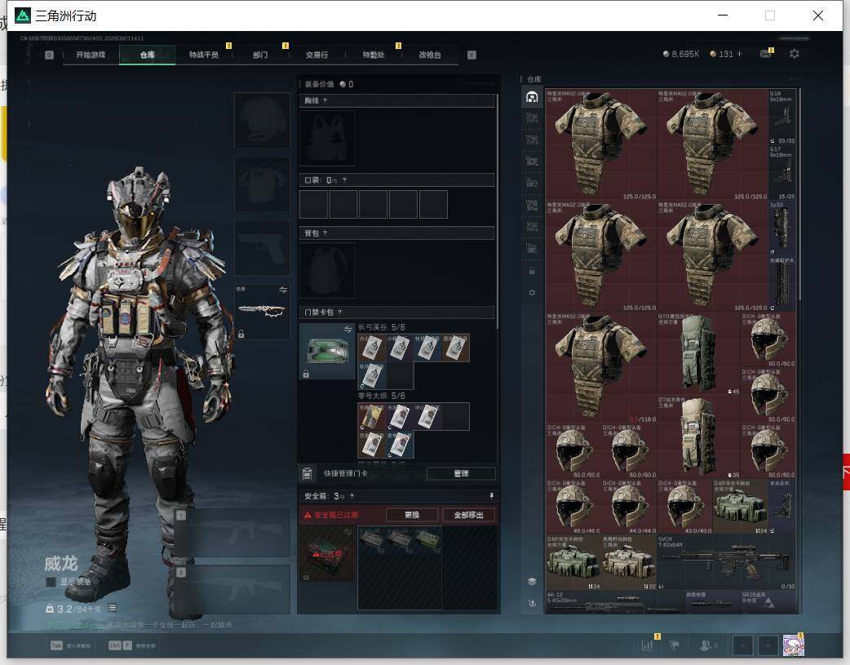Click the lock icon below the knife slot
Screen dimensions: 850x665
point(241,334)
